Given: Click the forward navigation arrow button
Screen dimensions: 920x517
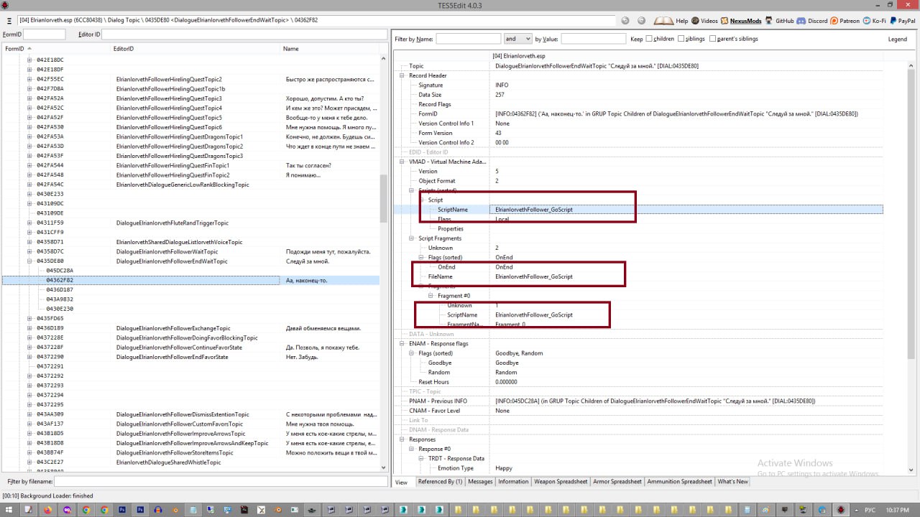Looking at the screenshot, I should tap(641, 21).
